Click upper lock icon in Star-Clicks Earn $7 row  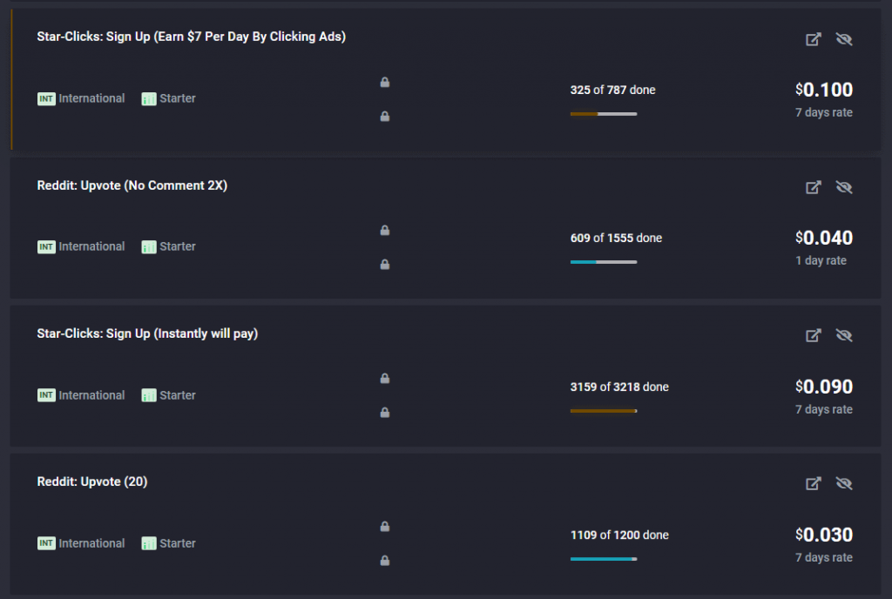[385, 83]
